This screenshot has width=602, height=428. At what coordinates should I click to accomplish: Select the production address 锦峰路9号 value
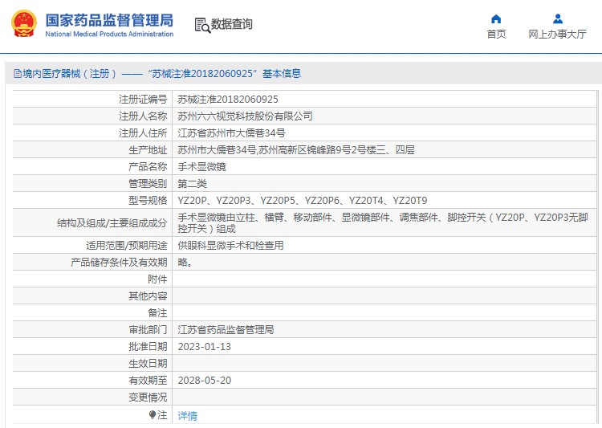296,150
